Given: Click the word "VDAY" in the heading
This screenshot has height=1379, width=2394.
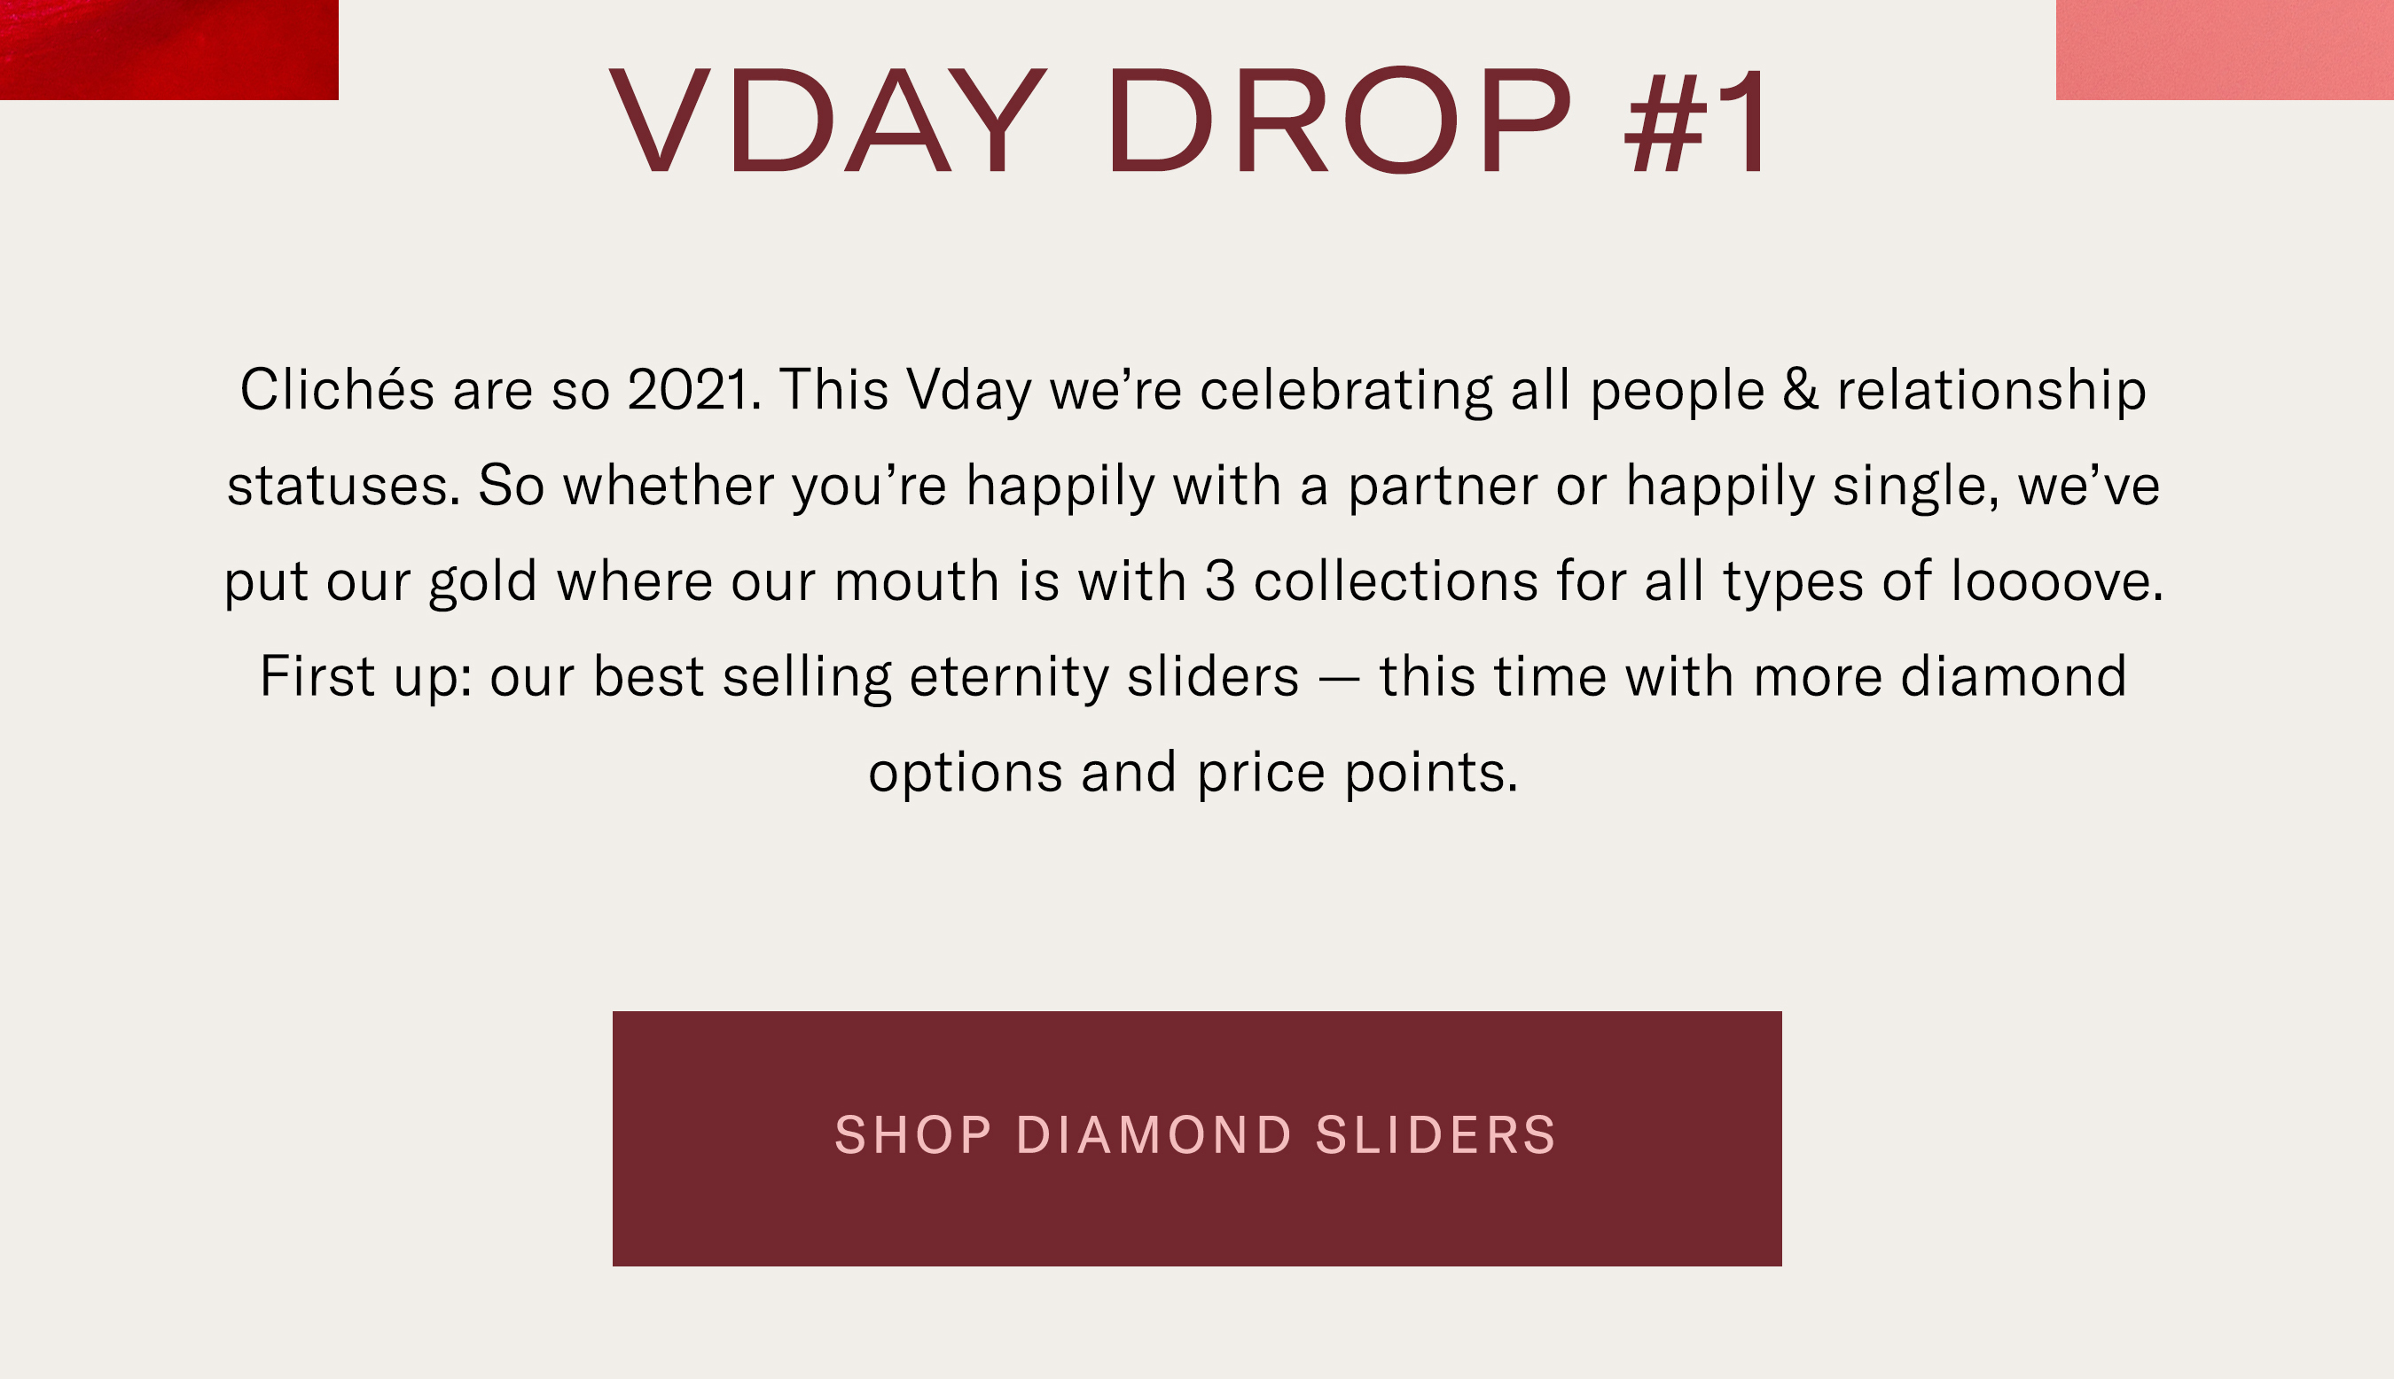Looking at the screenshot, I should (827, 121).
